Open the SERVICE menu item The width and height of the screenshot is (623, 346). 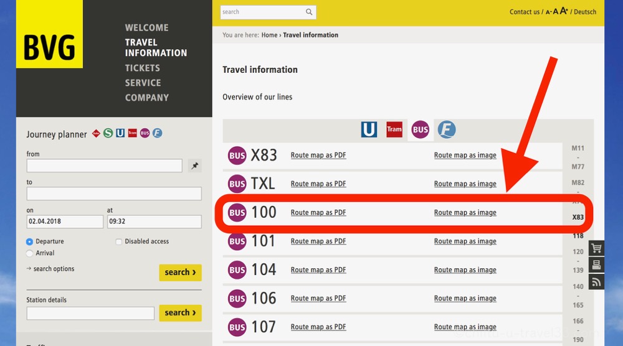[143, 83]
